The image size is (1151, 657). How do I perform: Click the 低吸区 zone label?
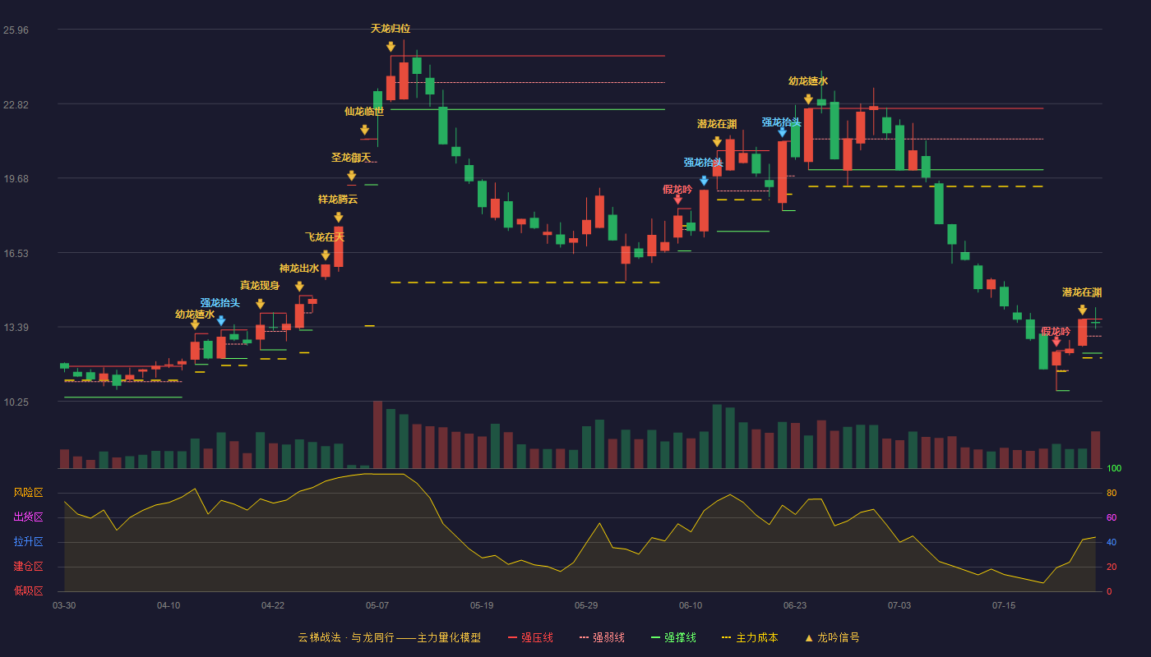28,590
